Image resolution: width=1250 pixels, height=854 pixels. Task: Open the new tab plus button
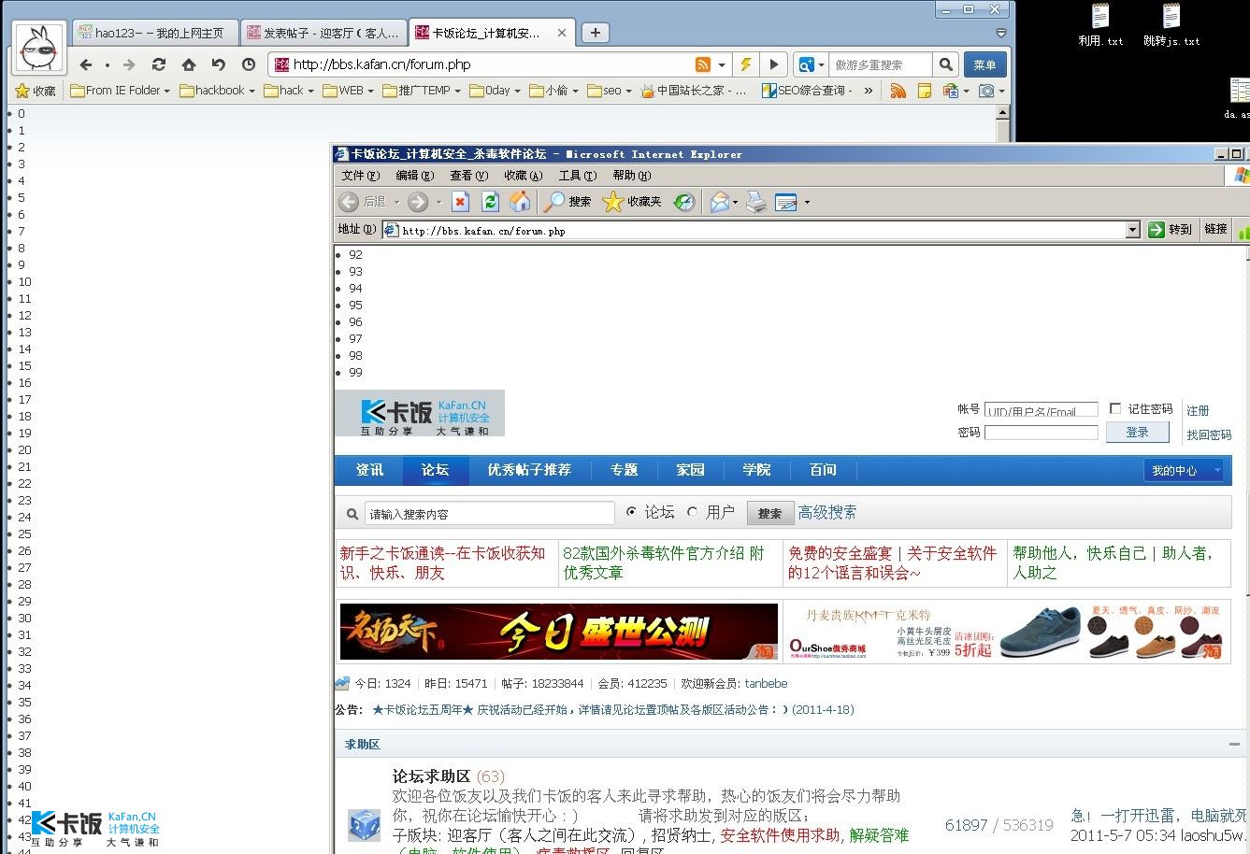point(595,33)
